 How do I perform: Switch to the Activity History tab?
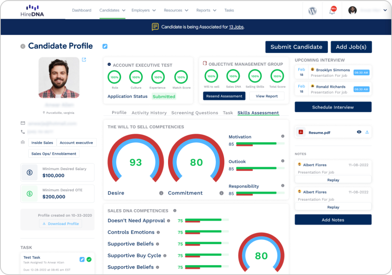coord(149,113)
